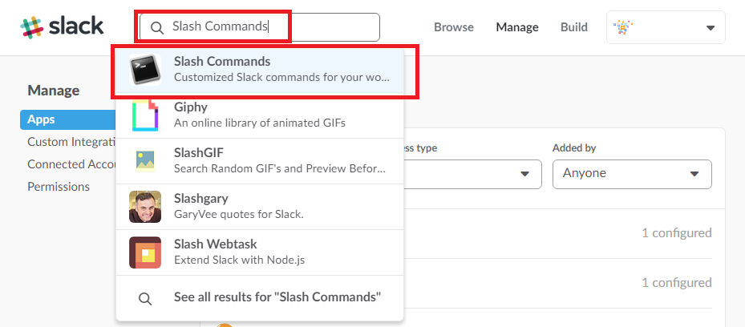Select the Slash Commands terminal icon
The height and width of the screenshot is (327, 745).
145,69
